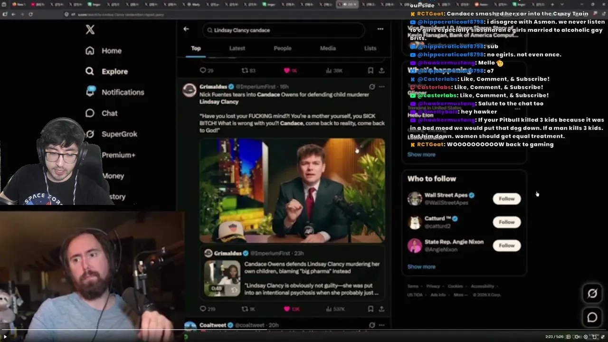This screenshot has height=342, width=608.
Task: View analytics of the 38K views post
Action: (334, 70)
